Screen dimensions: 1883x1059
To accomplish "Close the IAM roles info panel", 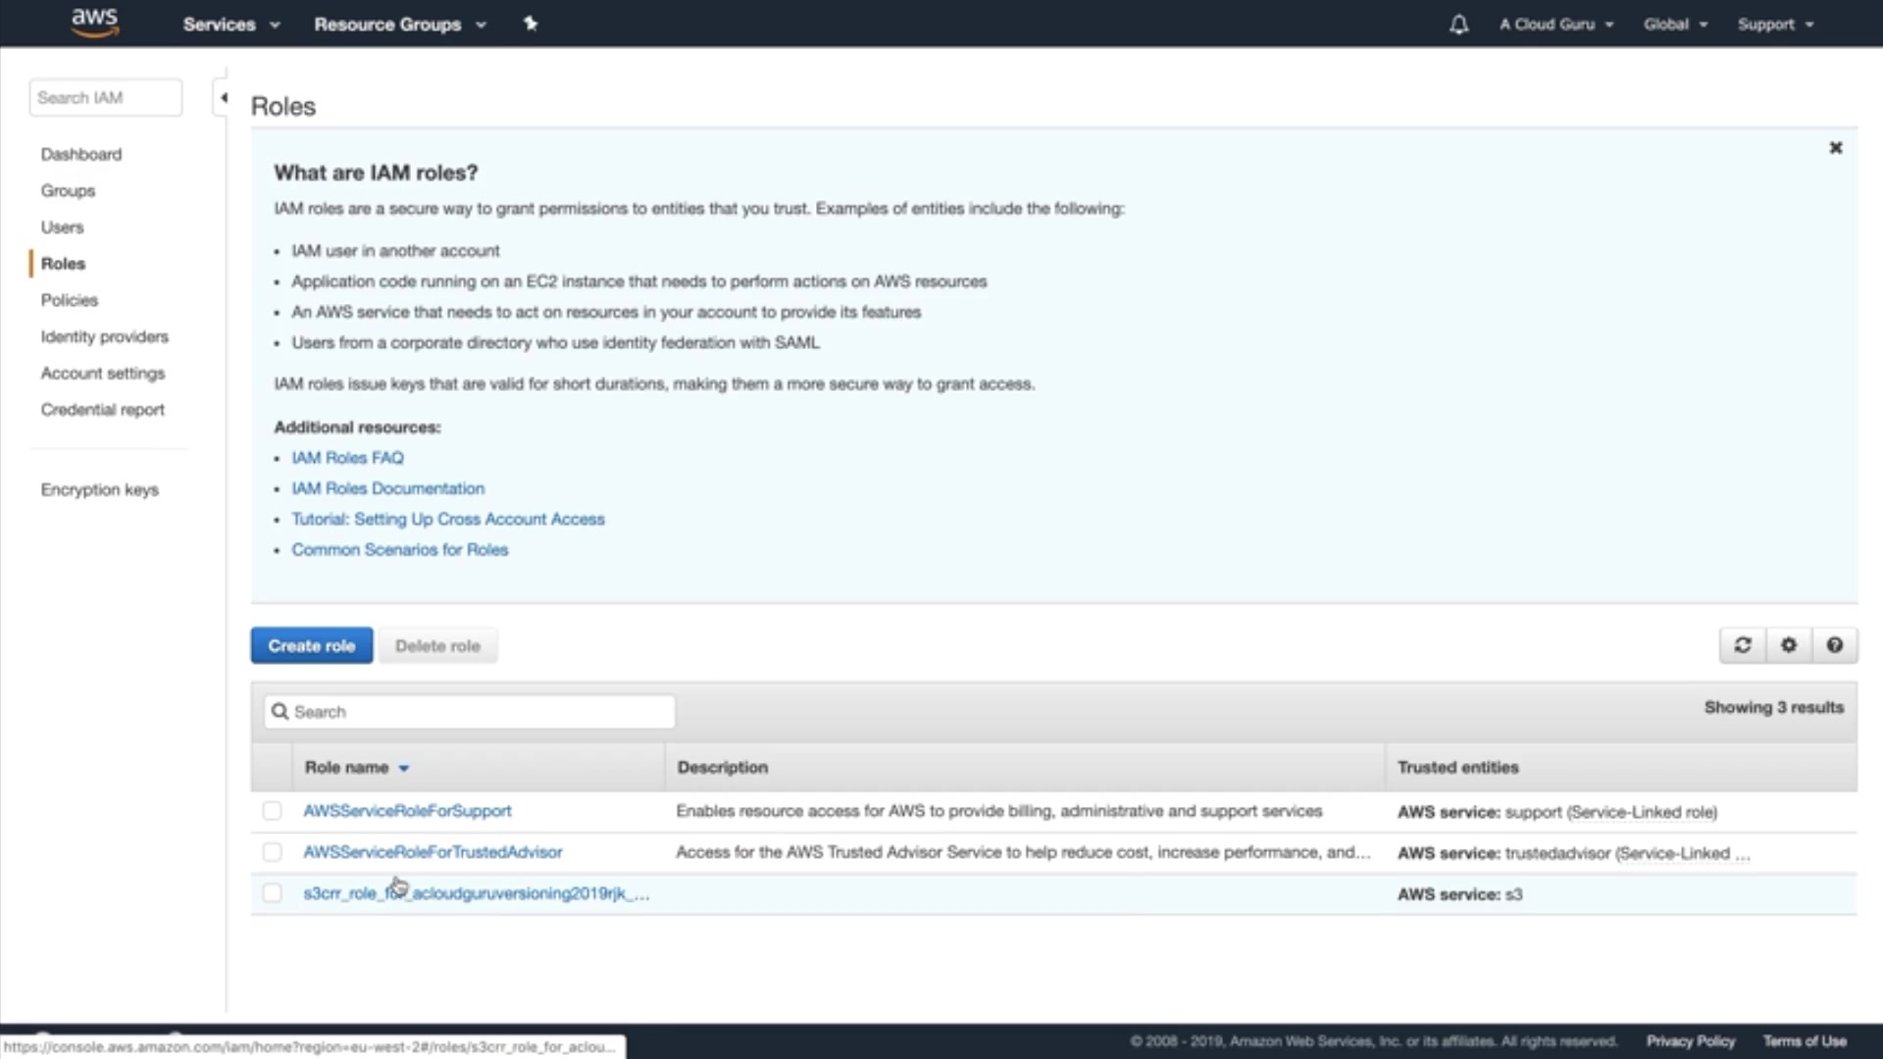I will (1835, 148).
